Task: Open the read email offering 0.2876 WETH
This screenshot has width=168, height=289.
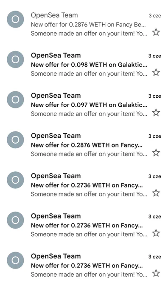Action: coord(84,24)
